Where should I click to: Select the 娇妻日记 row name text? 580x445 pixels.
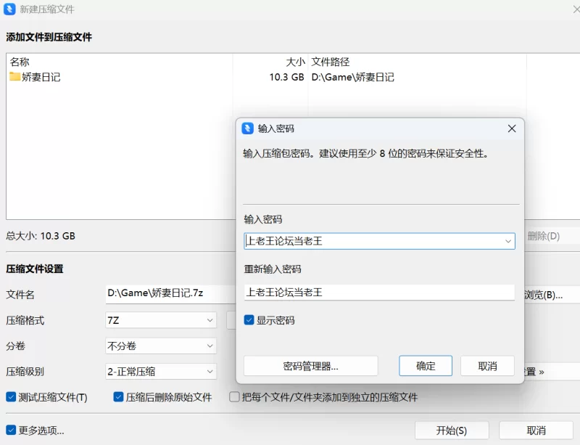click(x=41, y=77)
